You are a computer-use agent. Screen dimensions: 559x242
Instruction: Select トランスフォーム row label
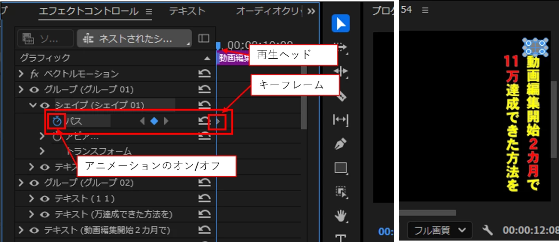(99, 151)
